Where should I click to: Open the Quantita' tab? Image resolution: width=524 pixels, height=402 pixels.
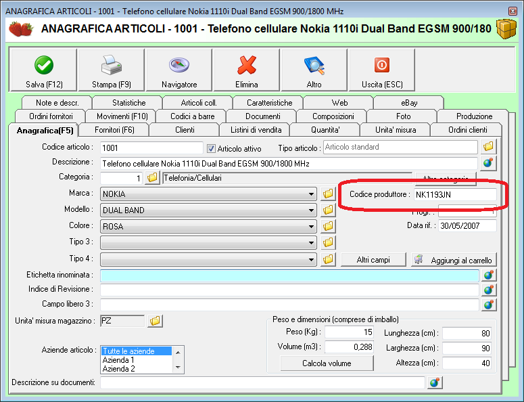click(325, 130)
